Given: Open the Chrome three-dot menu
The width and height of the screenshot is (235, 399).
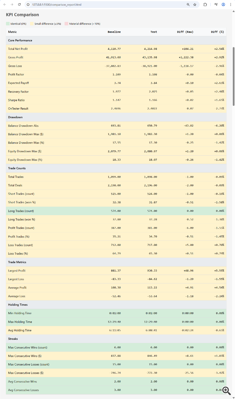Looking at the screenshot, I should 231,5.
